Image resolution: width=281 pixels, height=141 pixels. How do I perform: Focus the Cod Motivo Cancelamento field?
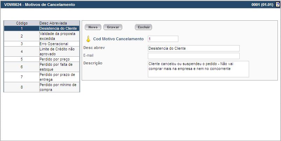[x=163, y=39]
